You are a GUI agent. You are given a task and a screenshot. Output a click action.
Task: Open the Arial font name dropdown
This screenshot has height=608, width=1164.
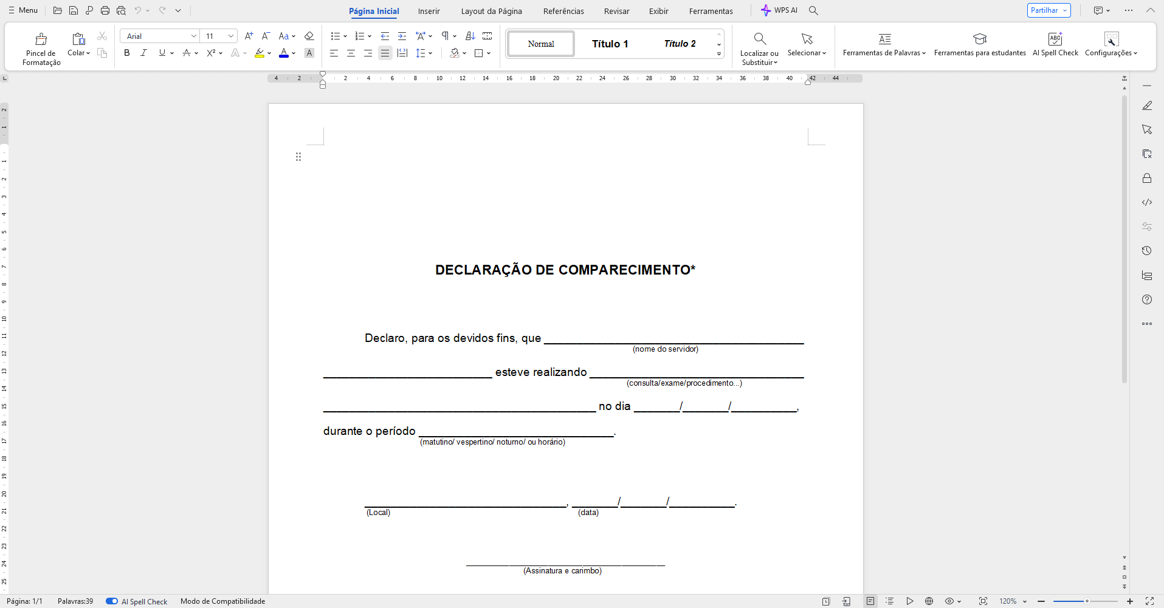193,36
